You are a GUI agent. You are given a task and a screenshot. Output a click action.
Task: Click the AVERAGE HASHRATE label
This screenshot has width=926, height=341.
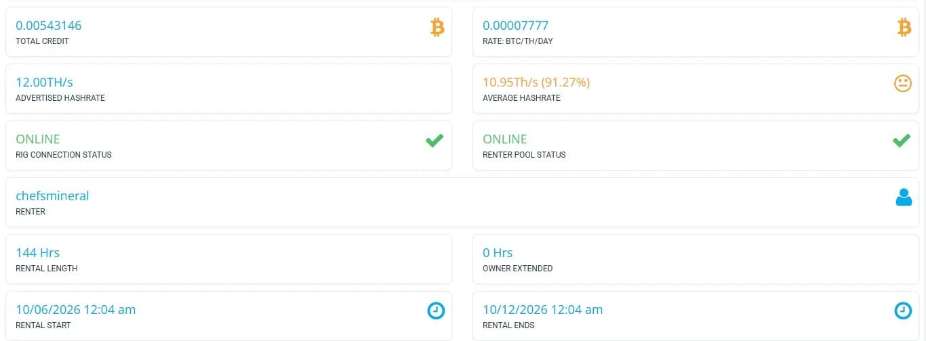coord(521,97)
